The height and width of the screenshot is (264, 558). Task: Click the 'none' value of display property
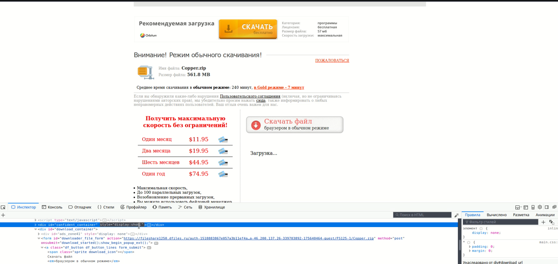point(495,233)
